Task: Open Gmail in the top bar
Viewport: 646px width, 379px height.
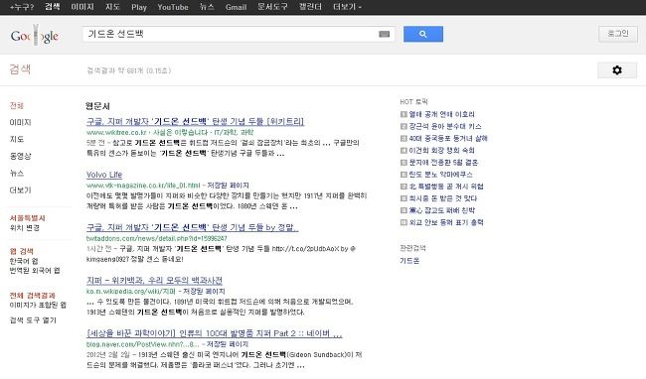Action: (236, 7)
